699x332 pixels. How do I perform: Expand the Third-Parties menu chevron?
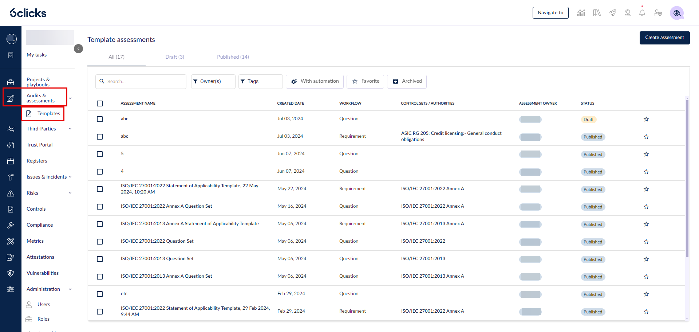coord(70,129)
